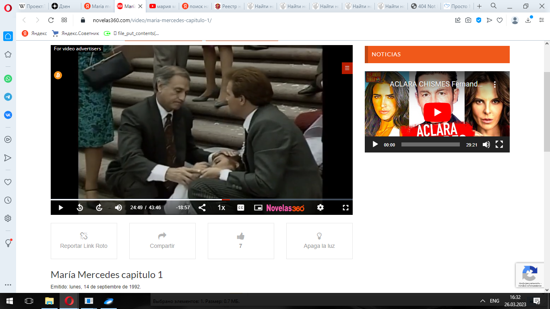Search open tabs with the magnifier icon
The height and width of the screenshot is (309, 550).
tap(494, 6)
